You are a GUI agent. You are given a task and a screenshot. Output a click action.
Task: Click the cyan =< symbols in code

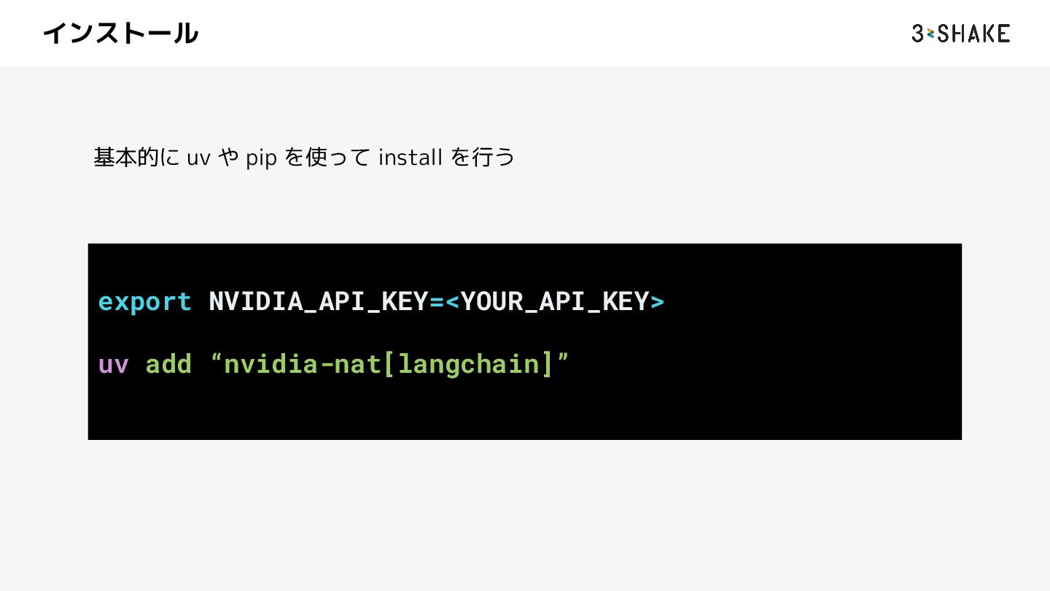tap(444, 301)
